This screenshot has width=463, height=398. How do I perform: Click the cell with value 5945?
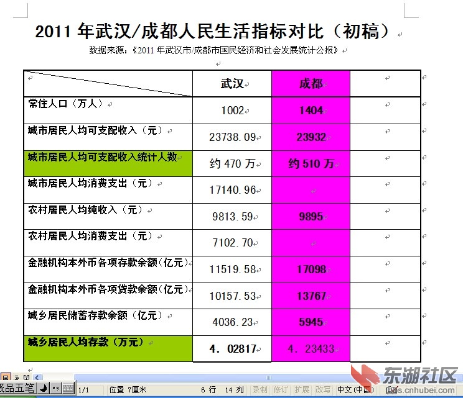point(311,322)
